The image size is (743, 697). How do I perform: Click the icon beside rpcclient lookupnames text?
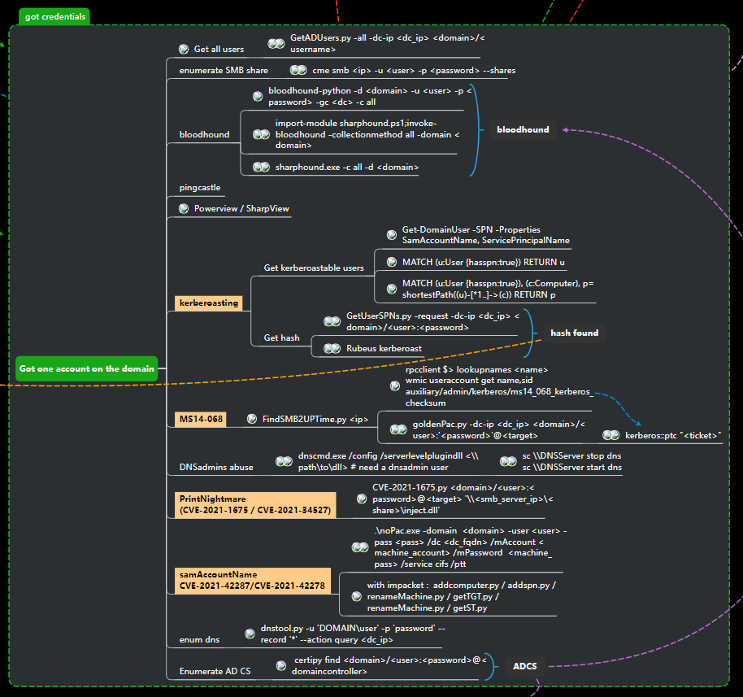coord(395,386)
